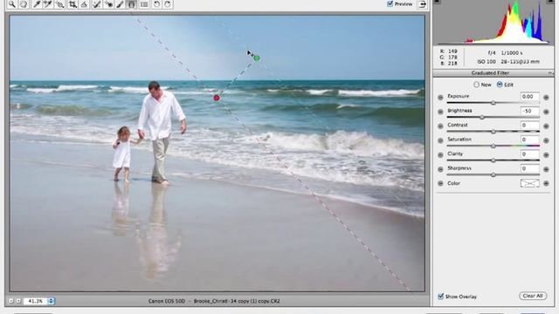Rotate image 90 degrees counterclockwise
The width and height of the screenshot is (559, 314).
(x=156, y=4)
